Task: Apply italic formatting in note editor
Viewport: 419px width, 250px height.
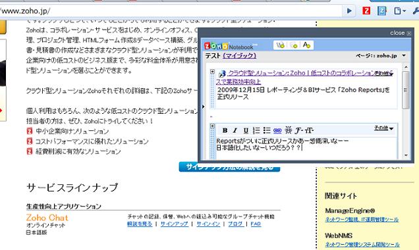Action: pyautogui.click(x=235, y=130)
